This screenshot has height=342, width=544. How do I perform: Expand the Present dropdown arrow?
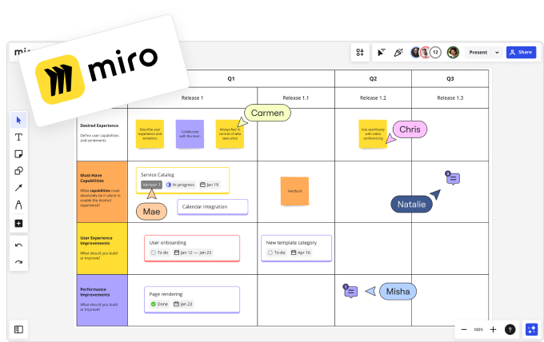click(x=497, y=52)
